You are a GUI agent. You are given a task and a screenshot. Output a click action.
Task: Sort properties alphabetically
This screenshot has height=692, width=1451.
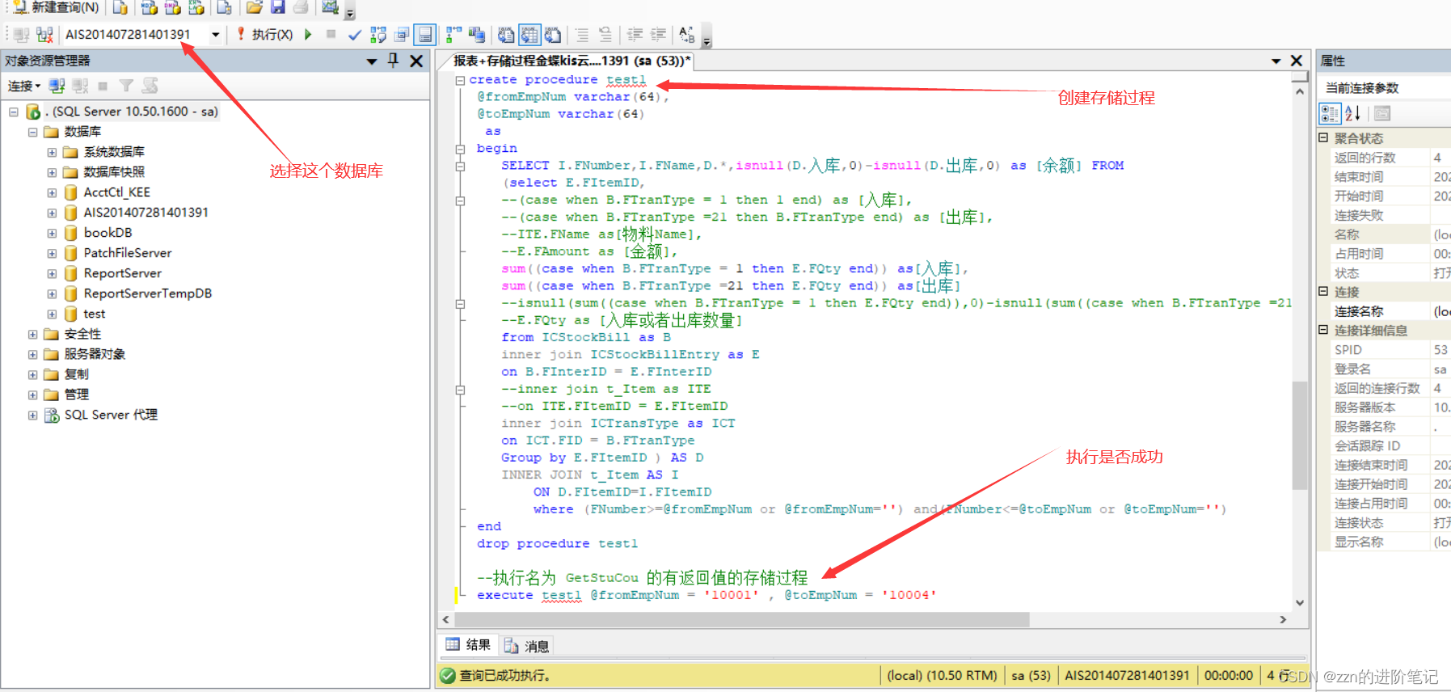pyautogui.click(x=1353, y=113)
